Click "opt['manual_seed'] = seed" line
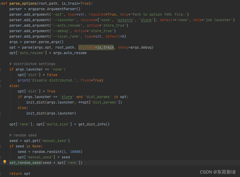Screen dimensions: 240x177 coord(44,157)
